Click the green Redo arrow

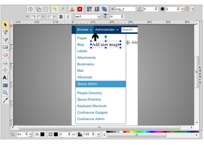click(x=63, y=9)
